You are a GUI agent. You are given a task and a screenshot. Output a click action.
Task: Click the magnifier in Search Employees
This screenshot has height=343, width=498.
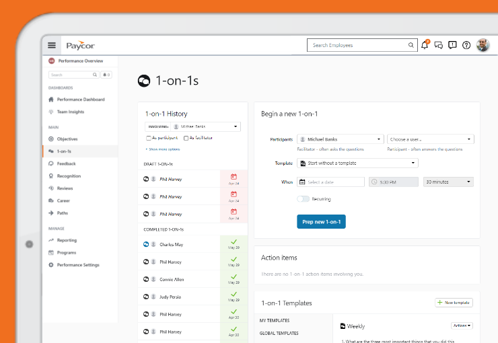pos(411,45)
